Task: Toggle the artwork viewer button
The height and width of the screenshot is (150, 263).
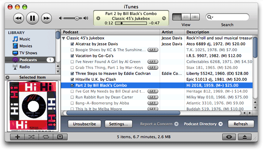Action: point(60,137)
